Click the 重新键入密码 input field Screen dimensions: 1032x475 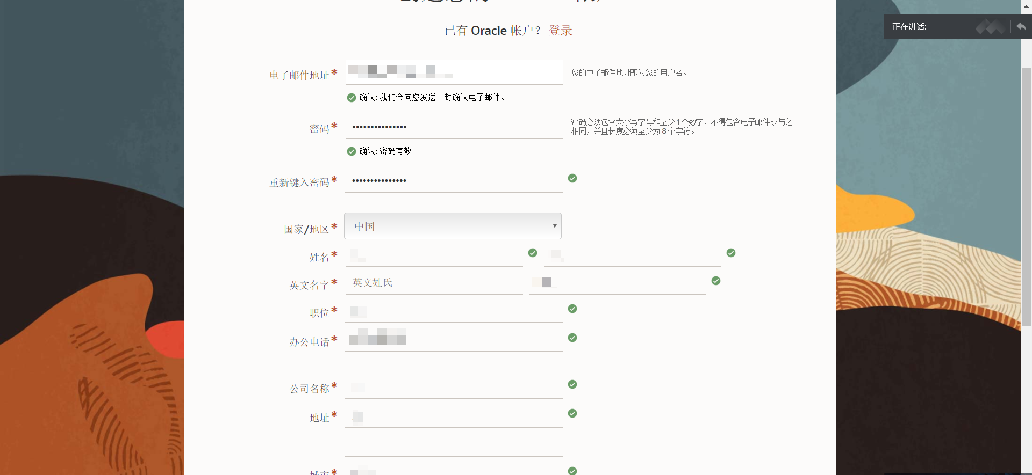[x=454, y=180]
